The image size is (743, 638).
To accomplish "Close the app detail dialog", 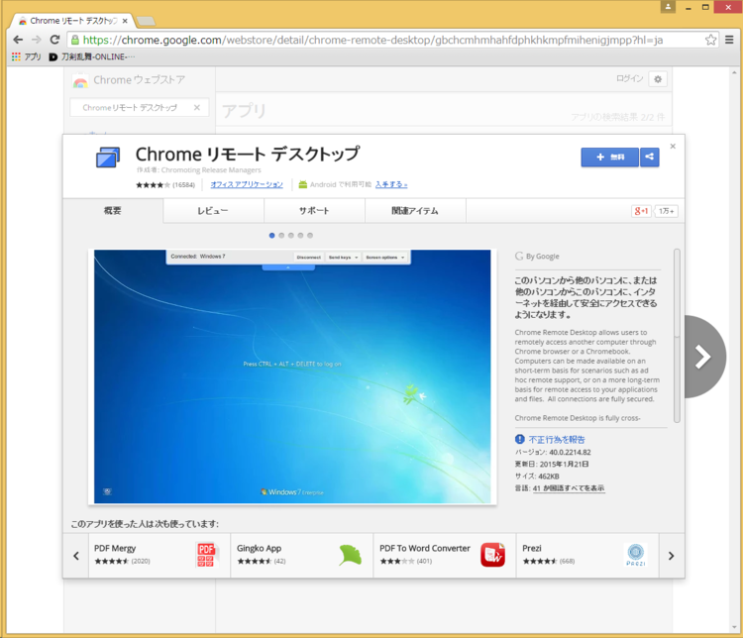I will [x=673, y=146].
